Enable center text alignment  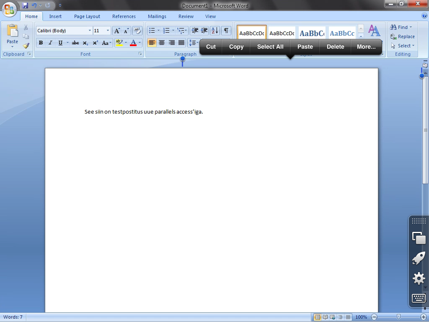click(x=162, y=43)
